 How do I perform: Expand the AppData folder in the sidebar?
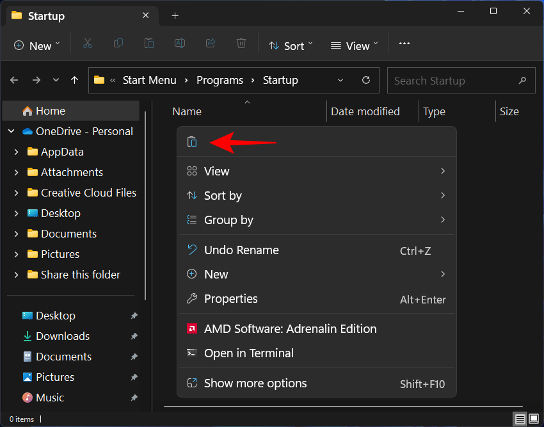coord(17,152)
